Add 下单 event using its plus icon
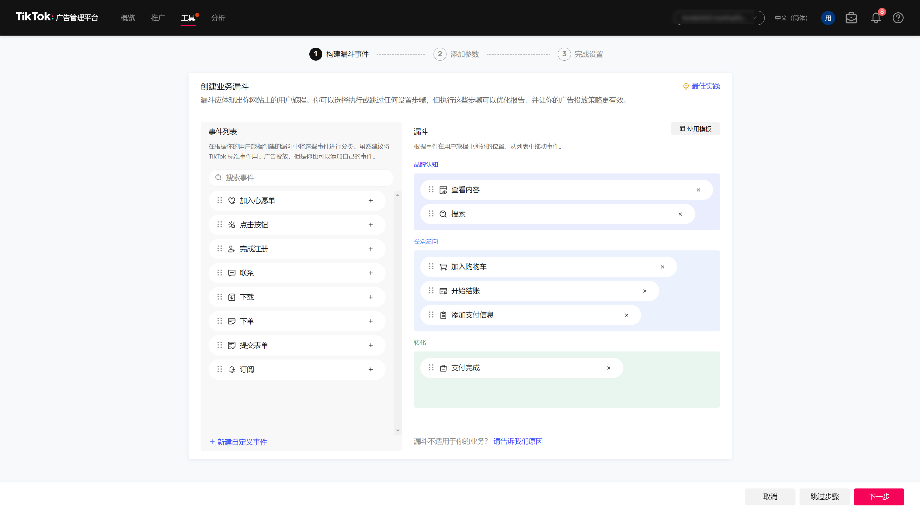This screenshot has width=920, height=510. [x=371, y=321]
